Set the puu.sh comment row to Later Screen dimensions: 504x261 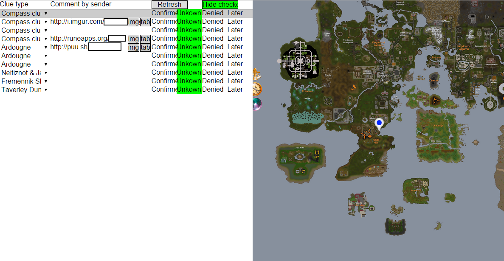235,47
